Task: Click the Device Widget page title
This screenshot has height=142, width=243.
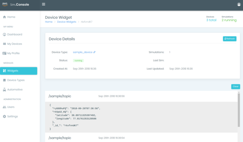Action: pos(58,17)
